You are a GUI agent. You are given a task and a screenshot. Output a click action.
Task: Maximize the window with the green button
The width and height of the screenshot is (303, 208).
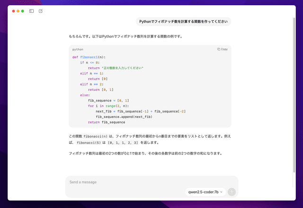(23, 11)
